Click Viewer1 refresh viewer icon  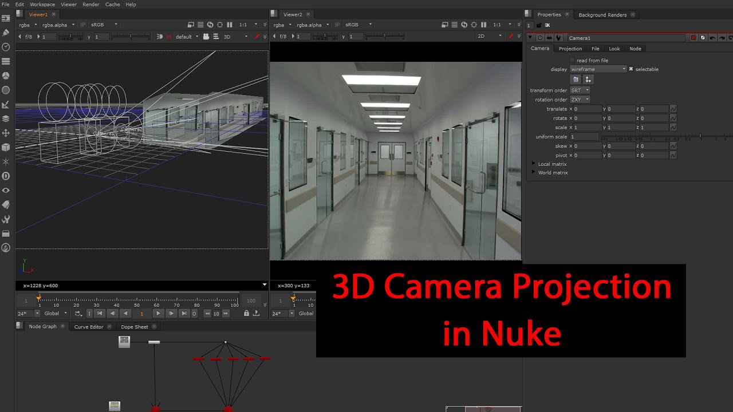click(x=210, y=25)
